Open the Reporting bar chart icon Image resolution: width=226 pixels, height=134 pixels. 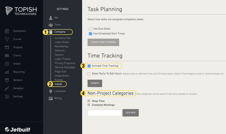click(x=7, y=72)
